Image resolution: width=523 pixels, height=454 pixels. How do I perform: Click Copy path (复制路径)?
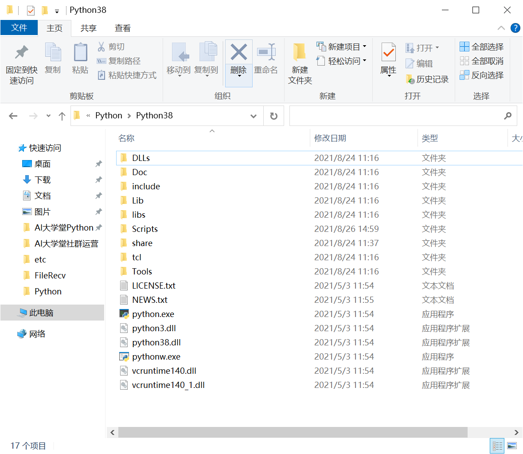click(119, 61)
